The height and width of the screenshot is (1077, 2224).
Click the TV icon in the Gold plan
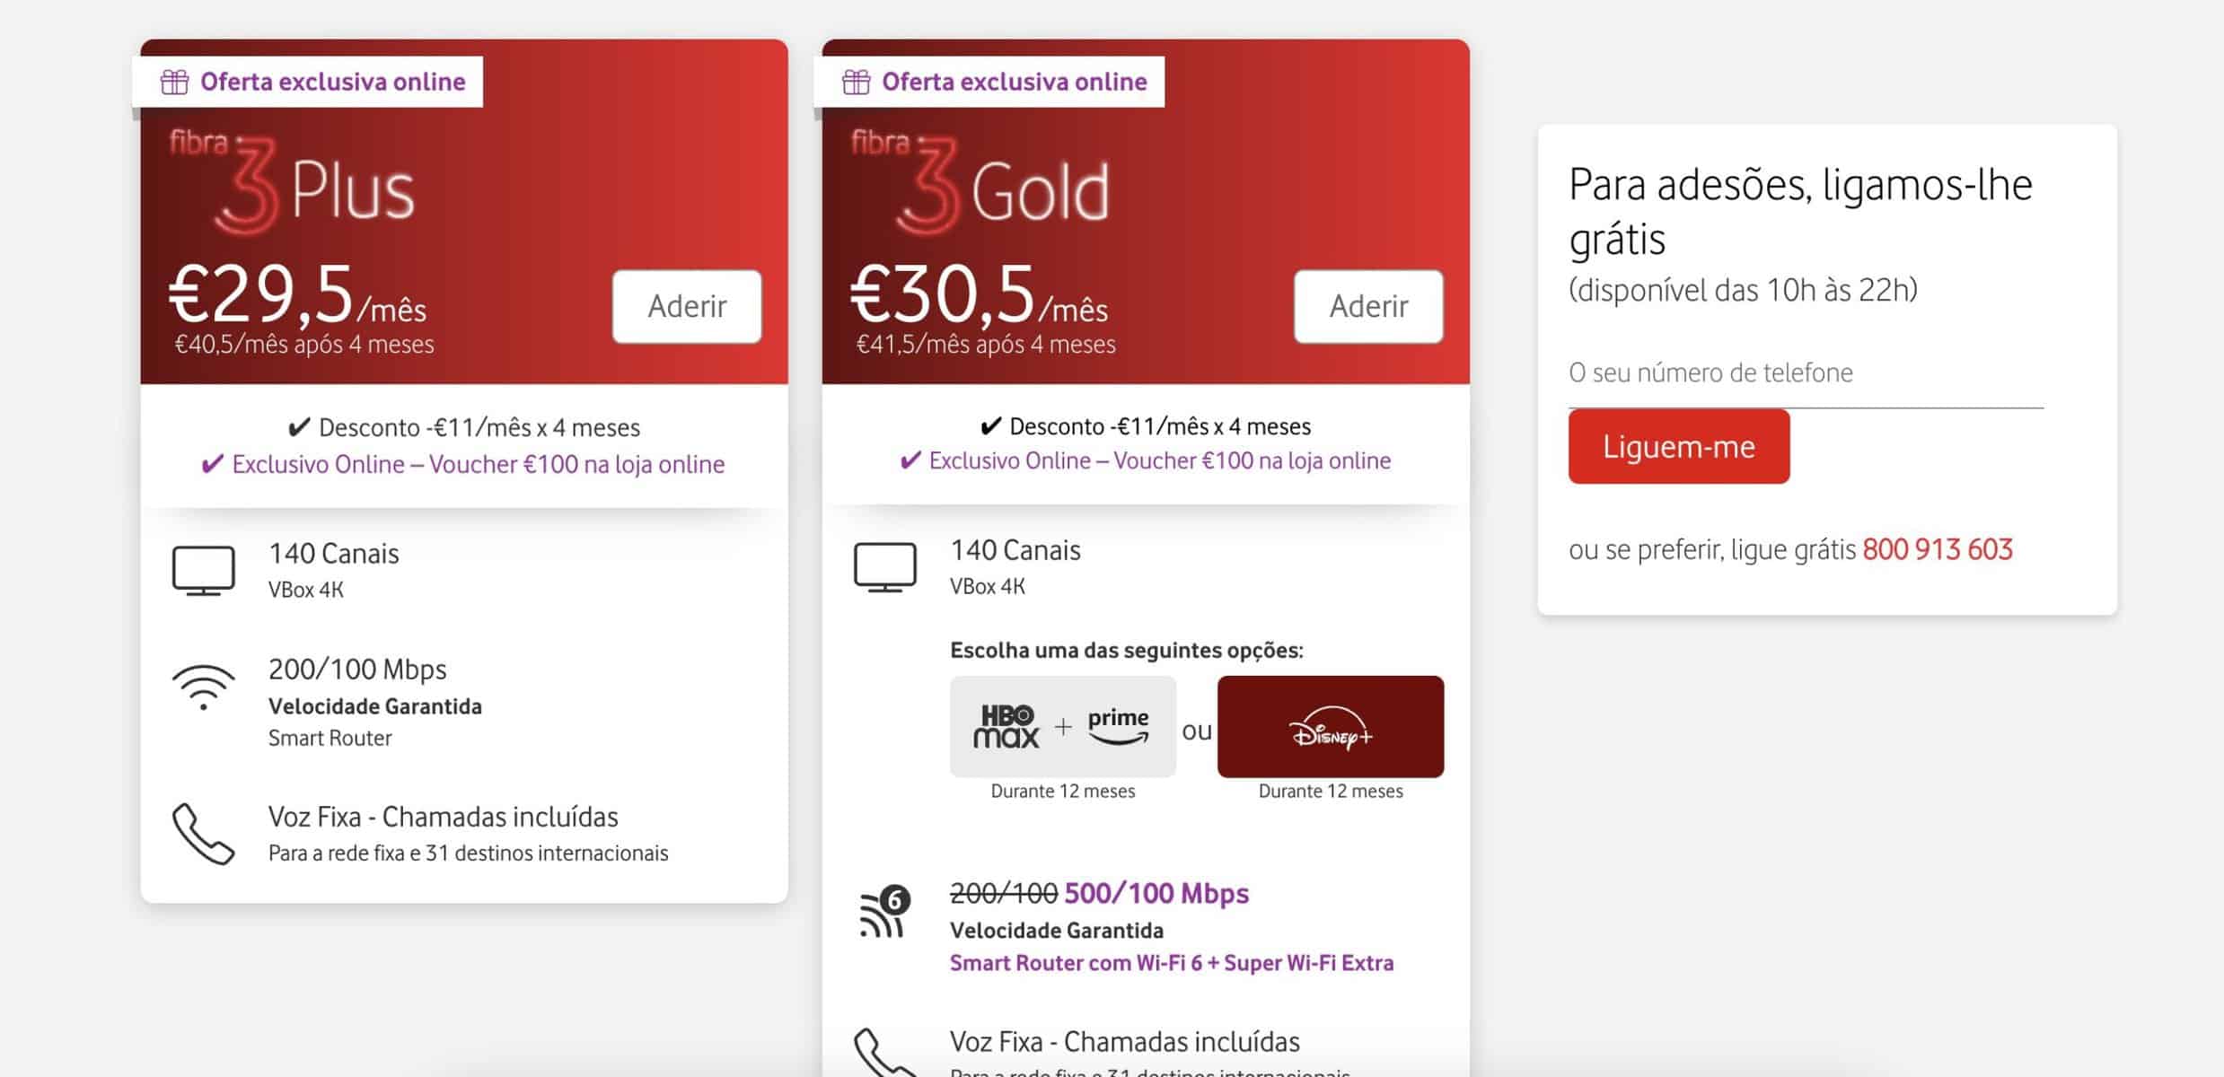point(885,566)
